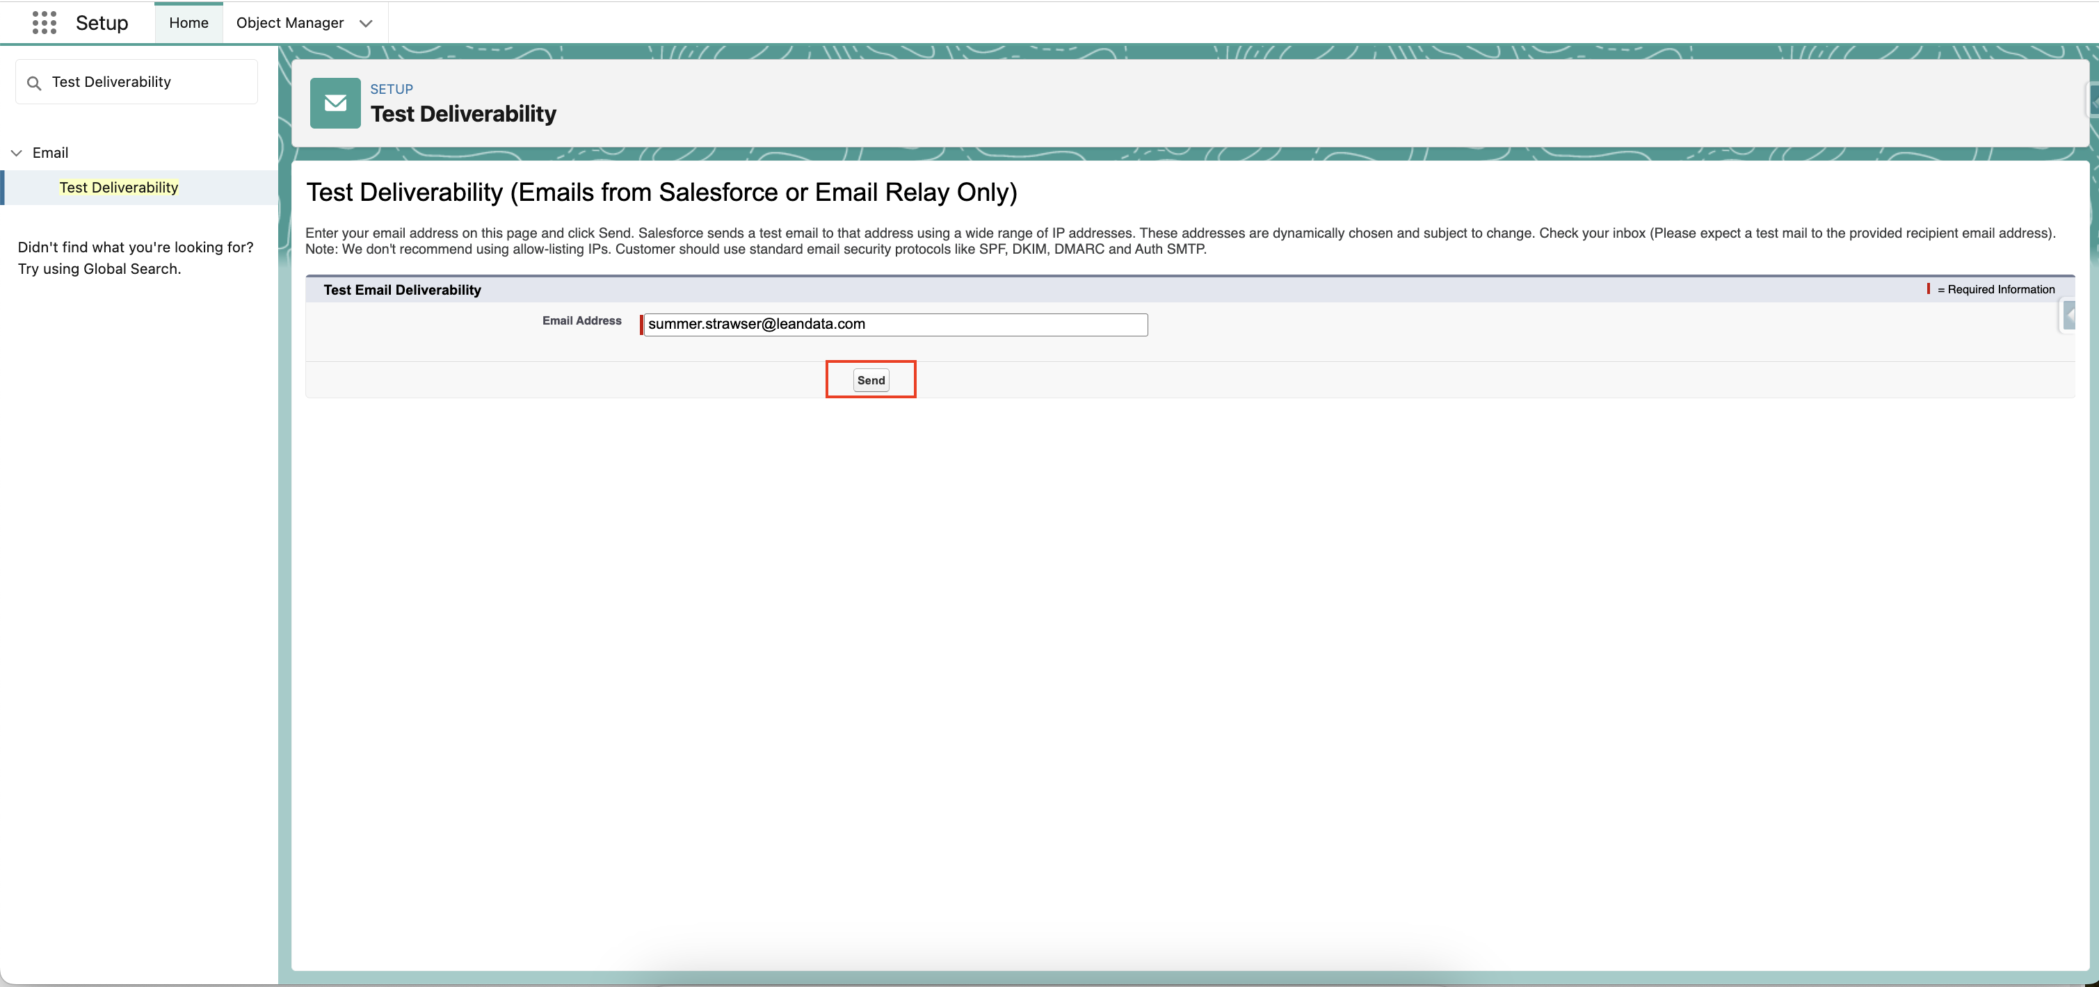Click the Setup link at top left
The height and width of the screenshot is (987, 2099).
point(103,22)
